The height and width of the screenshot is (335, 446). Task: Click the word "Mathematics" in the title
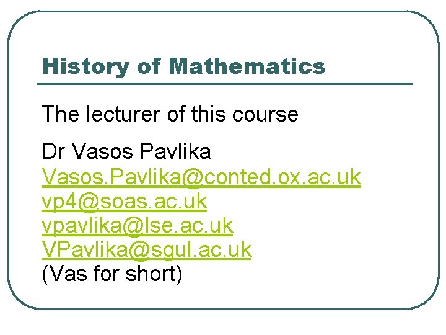247,66
